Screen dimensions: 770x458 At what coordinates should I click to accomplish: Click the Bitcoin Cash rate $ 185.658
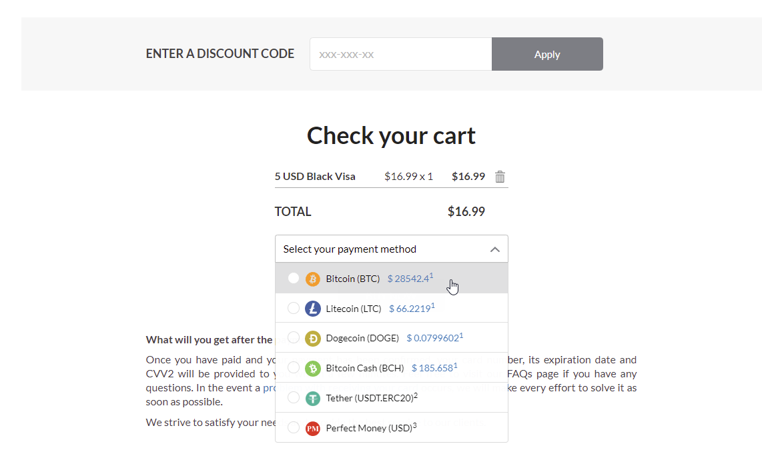click(x=434, y=368)
